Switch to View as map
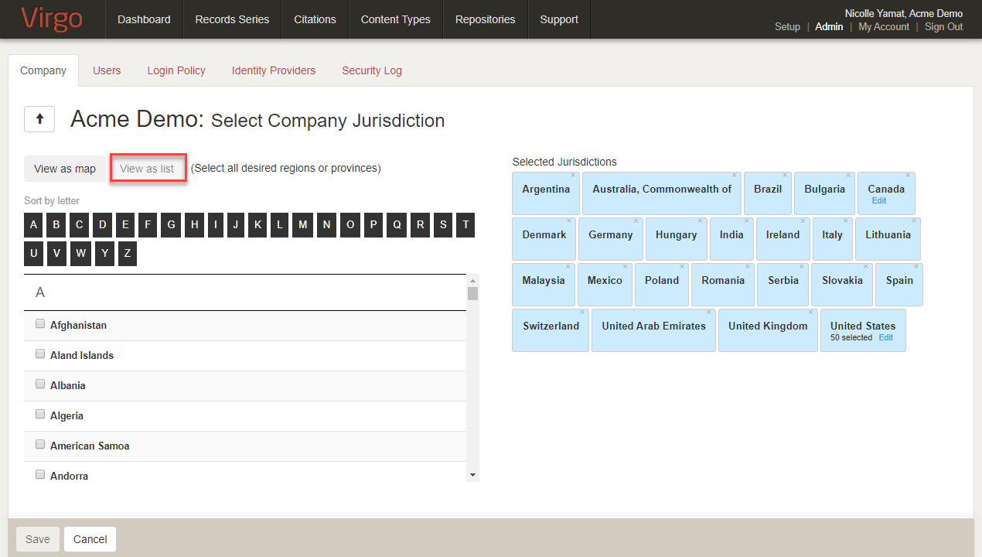This screenshot has height=557, width=982. [65, 169]
